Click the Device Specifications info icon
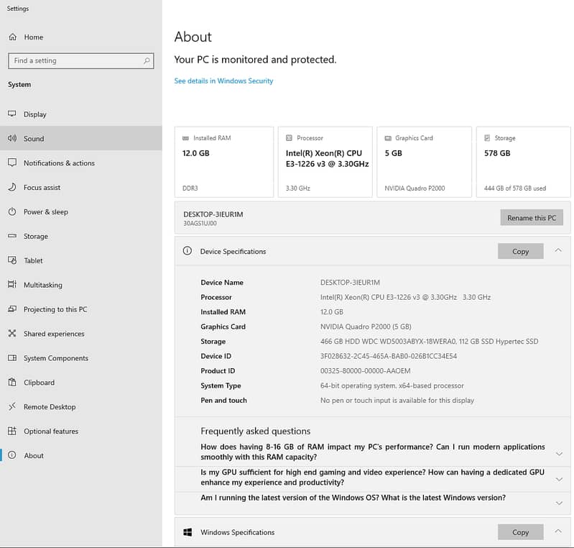 point(187,251)
